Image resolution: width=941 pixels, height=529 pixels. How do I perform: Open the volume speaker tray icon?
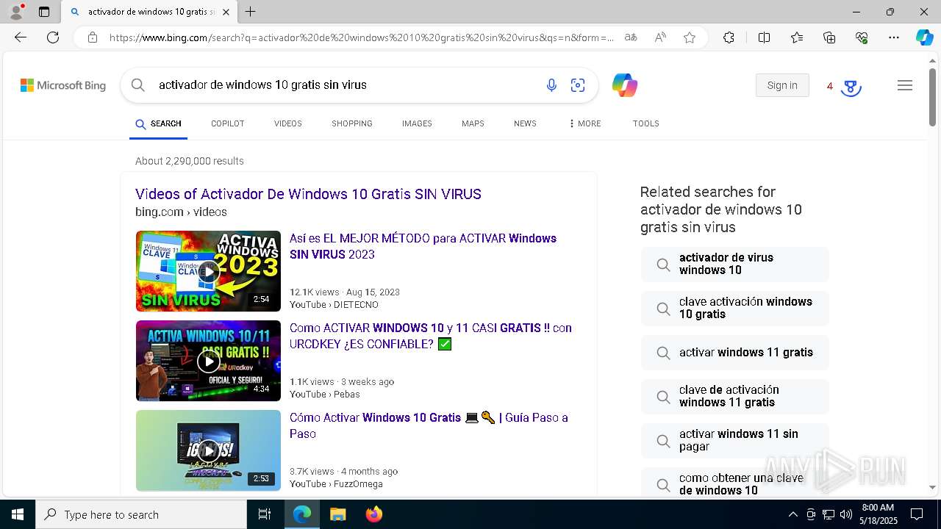845,514
